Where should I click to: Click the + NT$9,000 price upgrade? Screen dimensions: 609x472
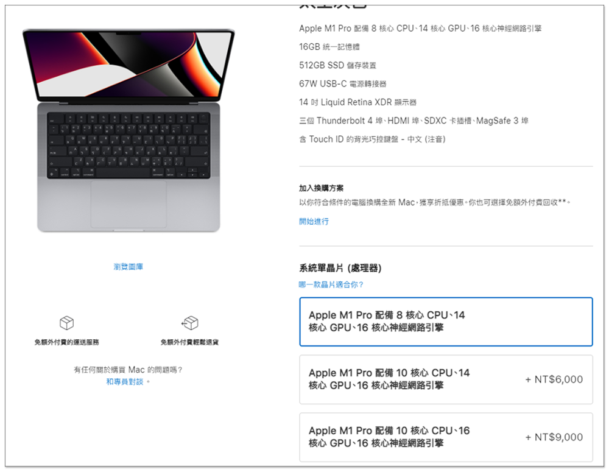554,437
